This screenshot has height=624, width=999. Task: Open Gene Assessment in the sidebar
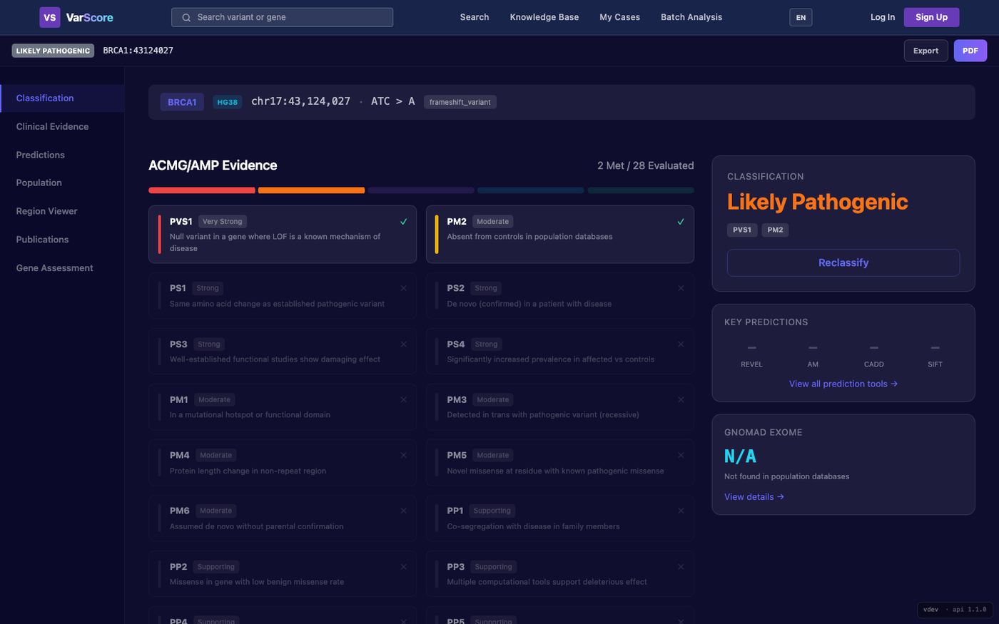coord(62,268)
